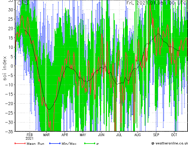Click the MAY month label
The width and height of the screenshot is (188, 145).
click(83, 135)
